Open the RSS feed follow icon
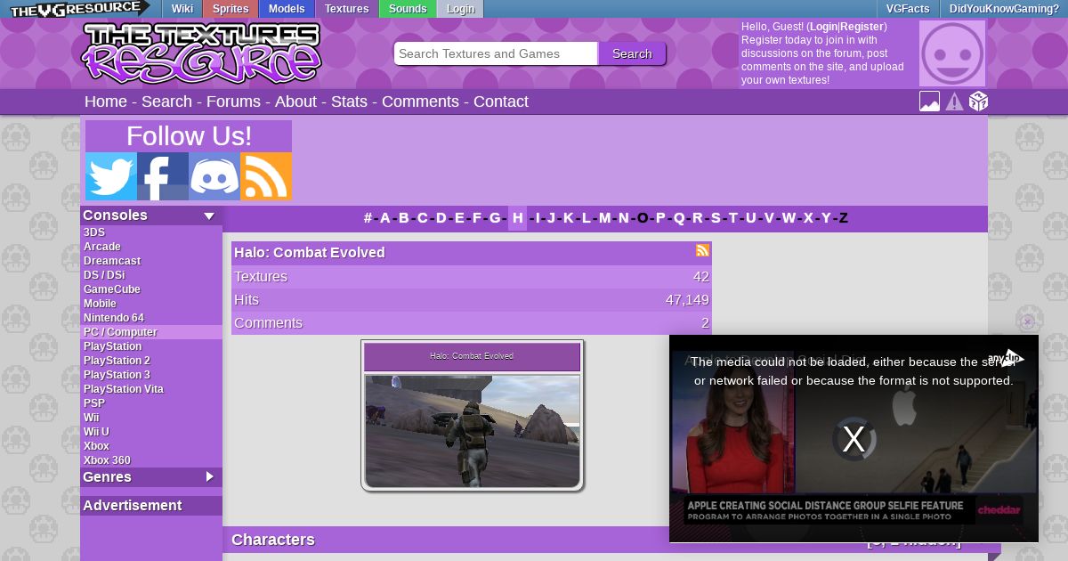Screen dimensions: 1068x561 pos(266,176)
